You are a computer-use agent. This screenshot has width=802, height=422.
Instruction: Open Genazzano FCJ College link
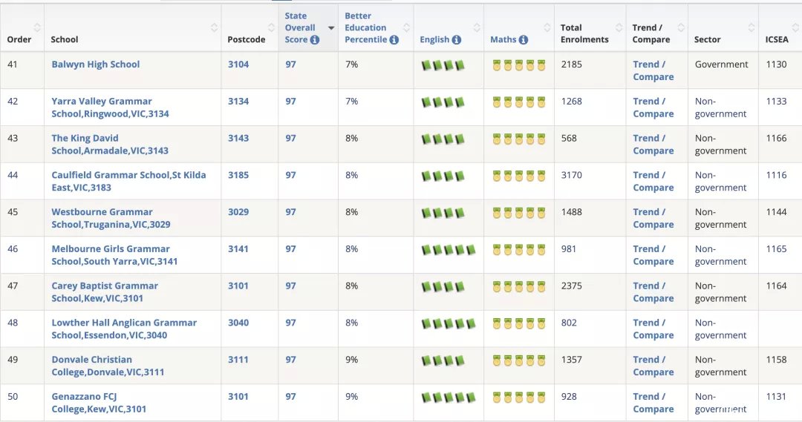click(99, 403)
